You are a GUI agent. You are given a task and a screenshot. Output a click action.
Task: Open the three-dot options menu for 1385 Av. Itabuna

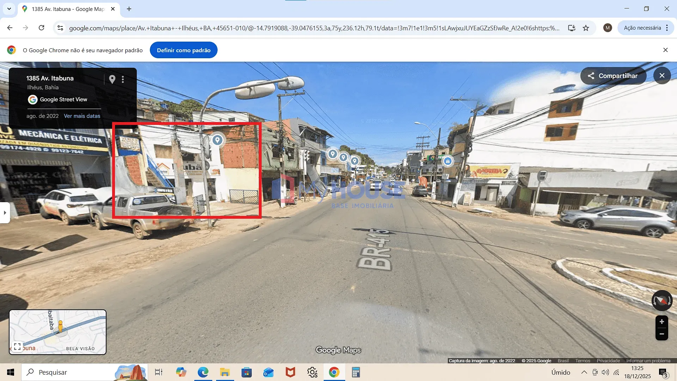(123, 79)
